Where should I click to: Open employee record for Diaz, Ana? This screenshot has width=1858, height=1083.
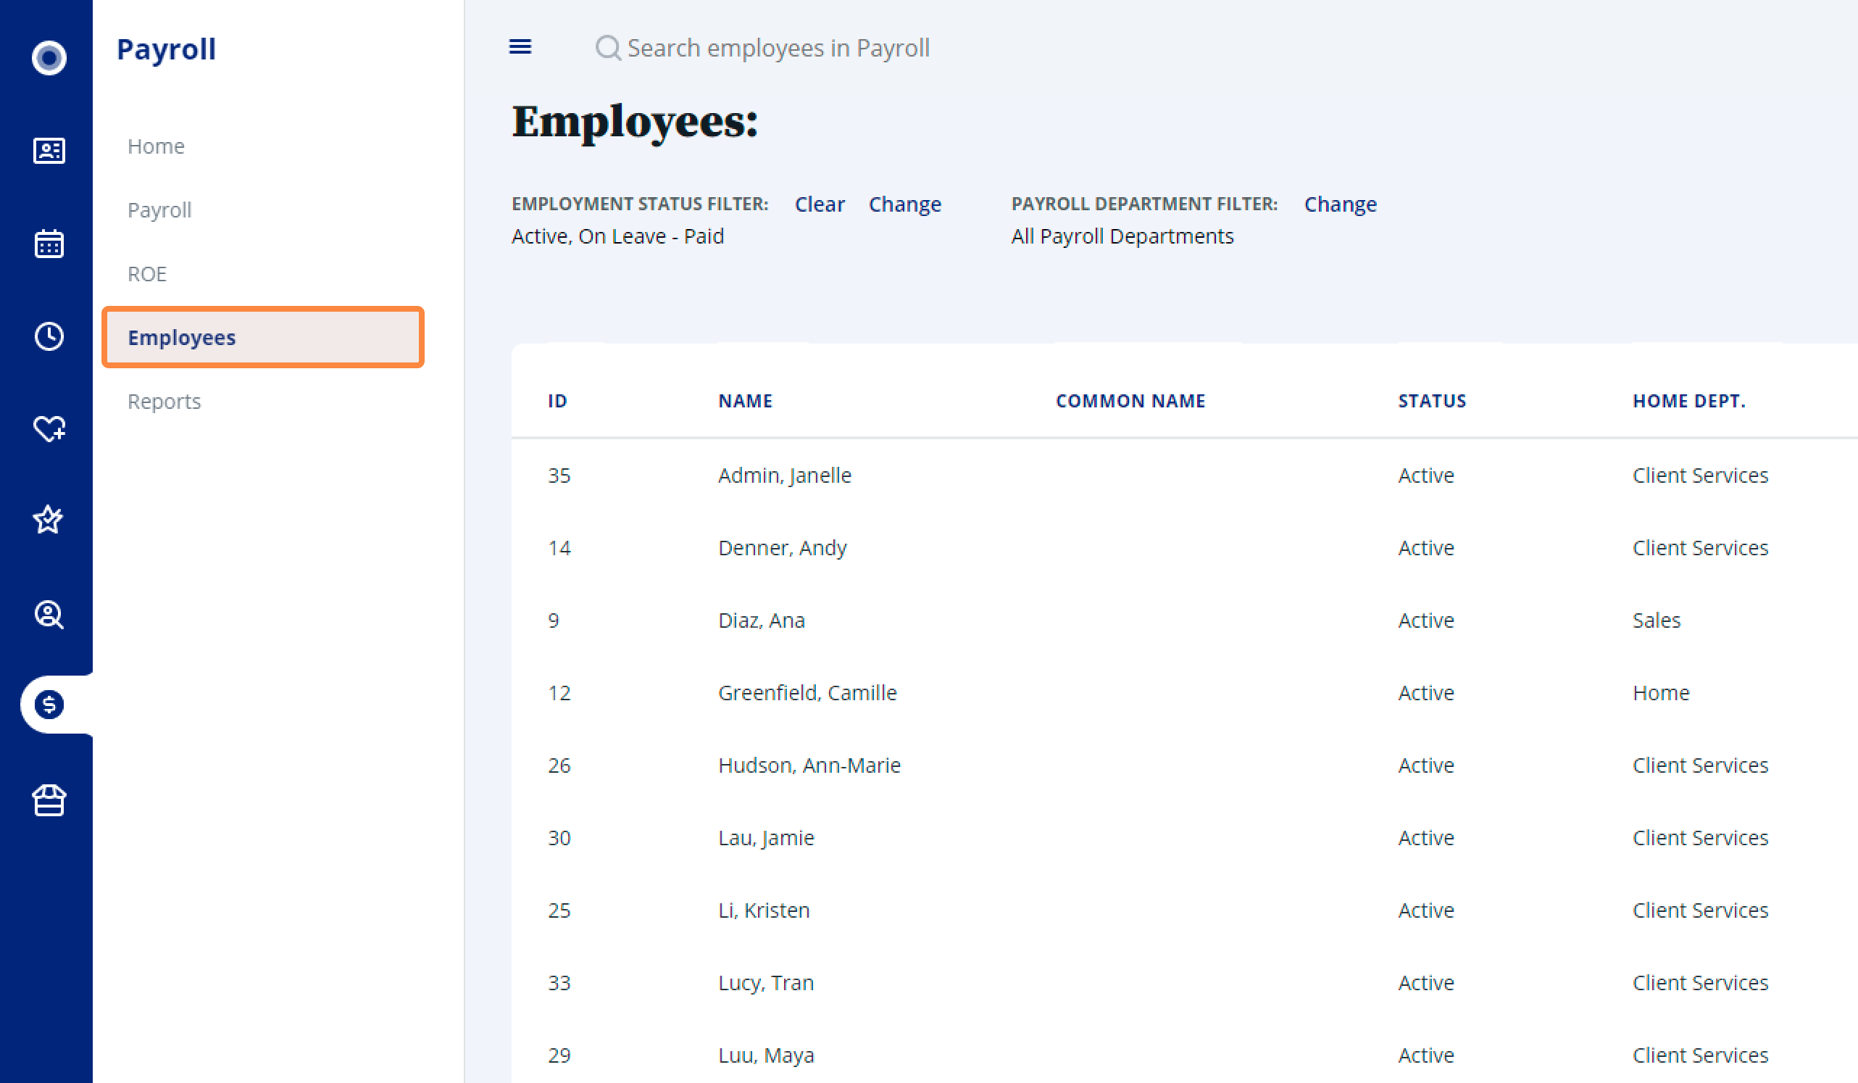[x=761, y=620]
